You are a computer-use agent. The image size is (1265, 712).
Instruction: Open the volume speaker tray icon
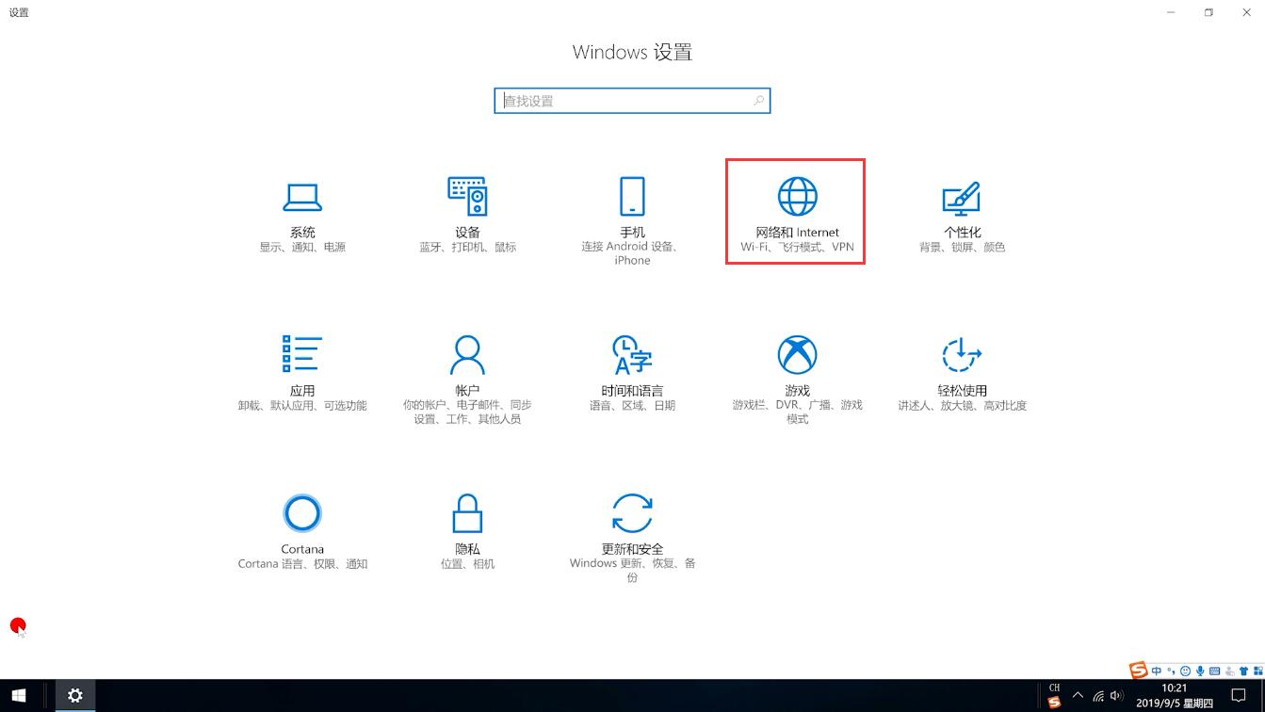1116,696
